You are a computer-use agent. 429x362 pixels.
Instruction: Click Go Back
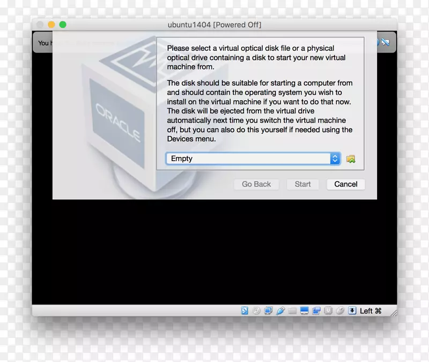pyautogui.click(x=256, y=184)
